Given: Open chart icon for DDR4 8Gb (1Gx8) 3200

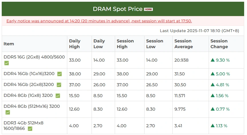Looking at the screenshot, I should click(x=58, y=96).
